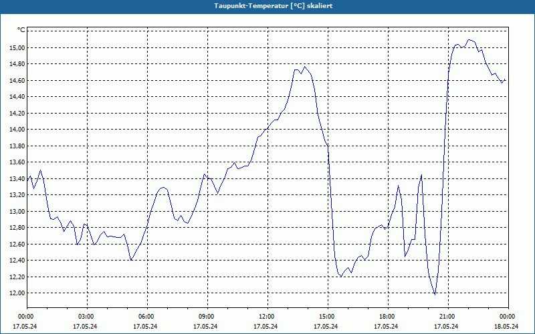Click the 12,00 y-axis label
This screenshot has height=334, width=535.
tap(17, 293)
